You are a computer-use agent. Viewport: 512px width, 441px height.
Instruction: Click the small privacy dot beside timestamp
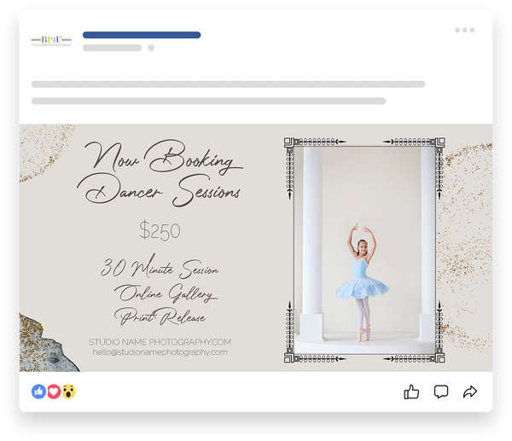coord(151,48)
